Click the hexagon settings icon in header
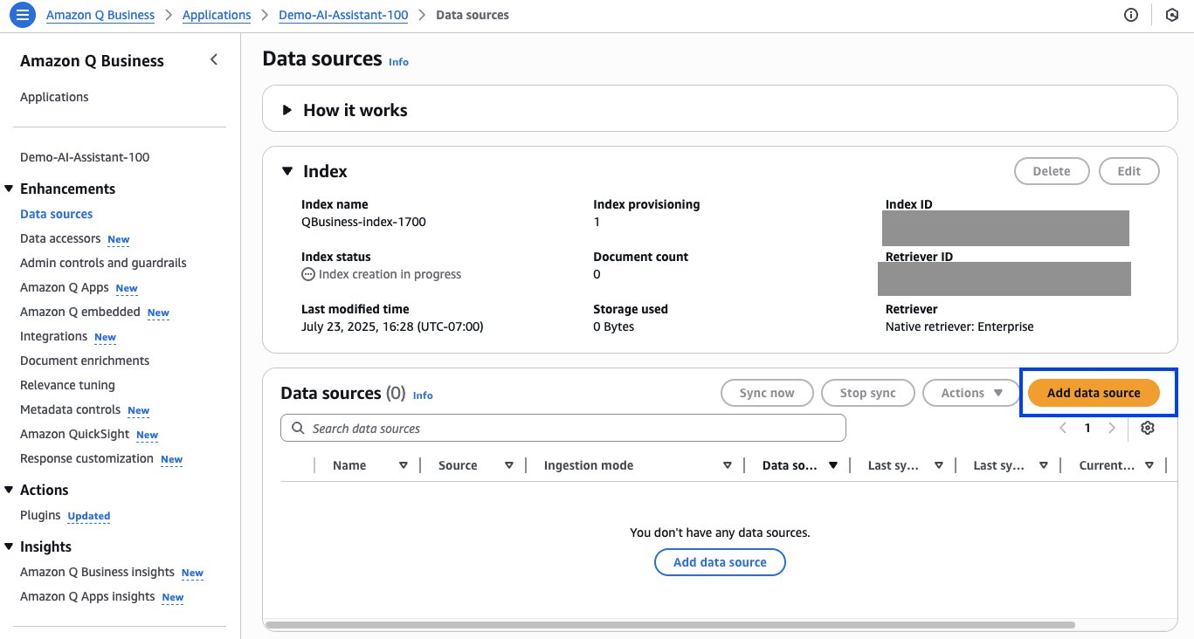Image resolution: width=1194 pixels, height=639 pixels. [1172, 15]
